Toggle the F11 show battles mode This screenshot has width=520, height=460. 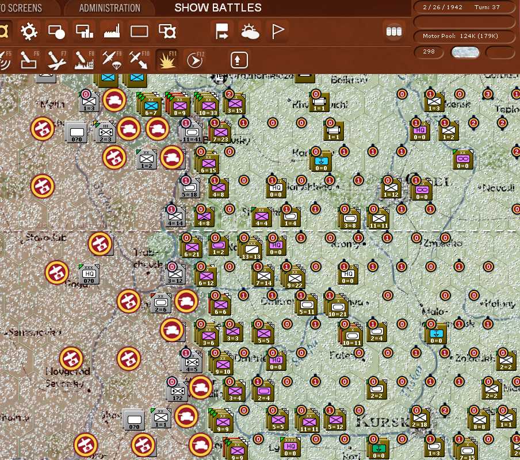coord(167,60)
